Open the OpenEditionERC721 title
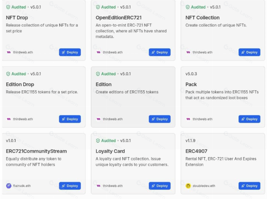The height and width of the screenshot is (199, 267). pyautogui.click(x=119, y=18)
